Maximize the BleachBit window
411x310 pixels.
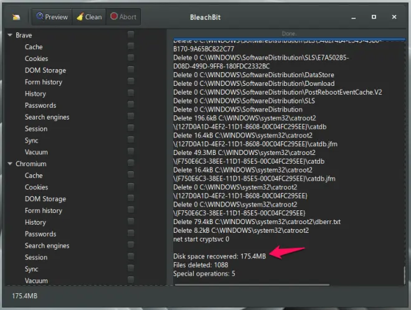tap(374, 17)
